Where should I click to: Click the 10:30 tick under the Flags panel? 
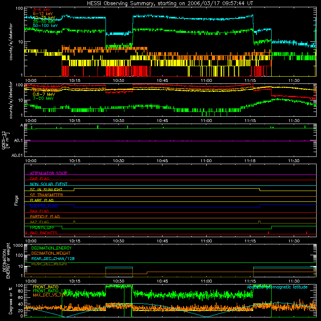118,241
